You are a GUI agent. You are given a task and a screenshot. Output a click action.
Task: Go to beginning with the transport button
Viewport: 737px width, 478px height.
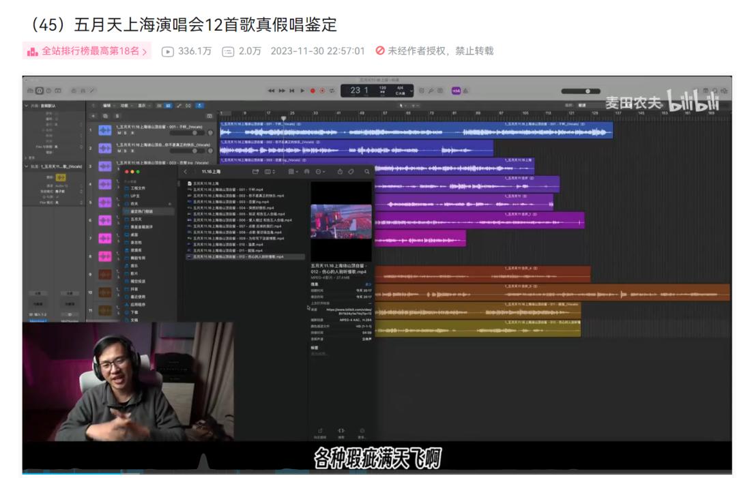(x=292, y=91)
